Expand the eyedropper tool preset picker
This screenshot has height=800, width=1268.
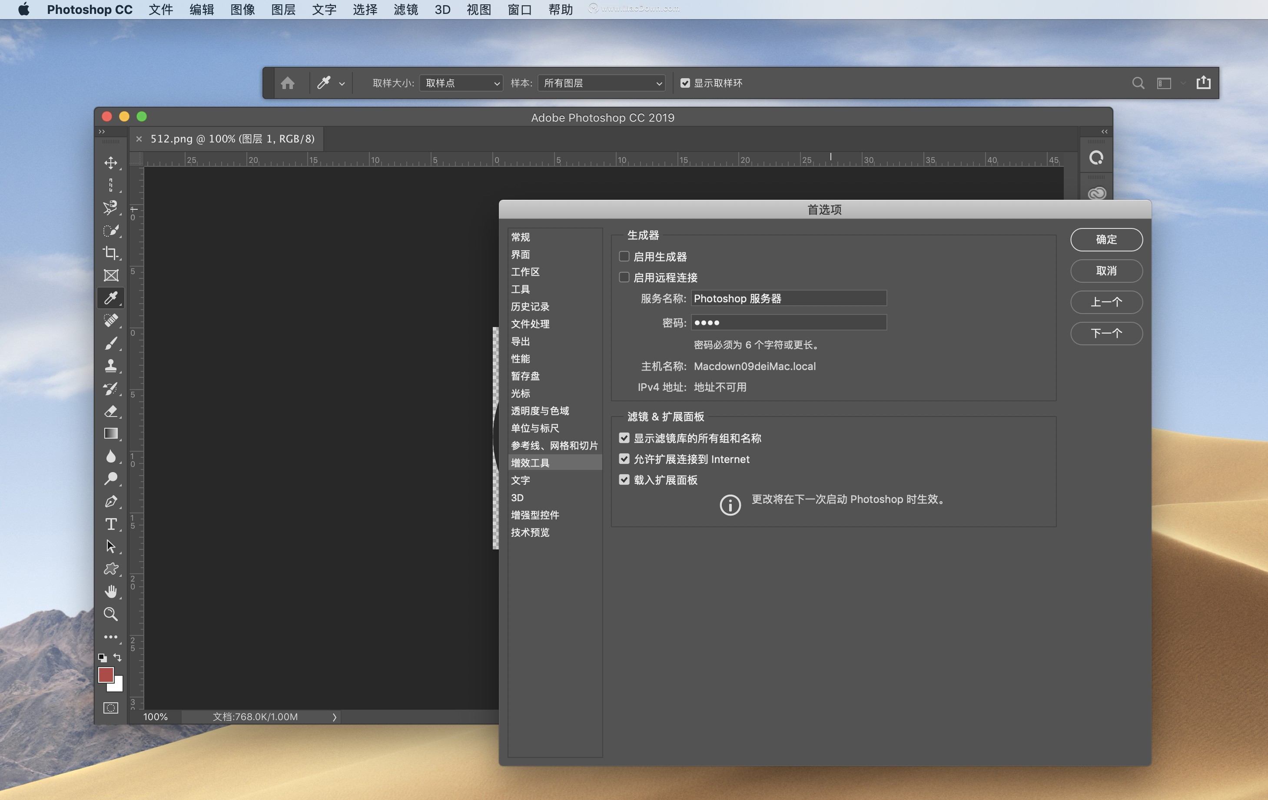342,84
